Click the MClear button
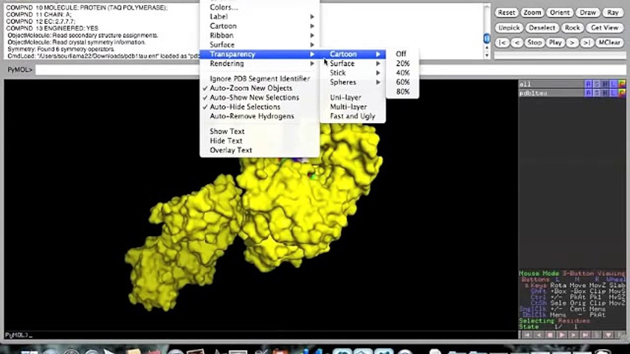 pyautogui.click(x=609, y=43)
